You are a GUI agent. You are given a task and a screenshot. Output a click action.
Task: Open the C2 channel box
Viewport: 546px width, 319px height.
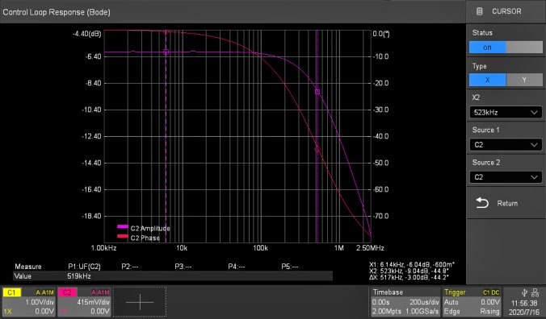[x=84, y=301]
